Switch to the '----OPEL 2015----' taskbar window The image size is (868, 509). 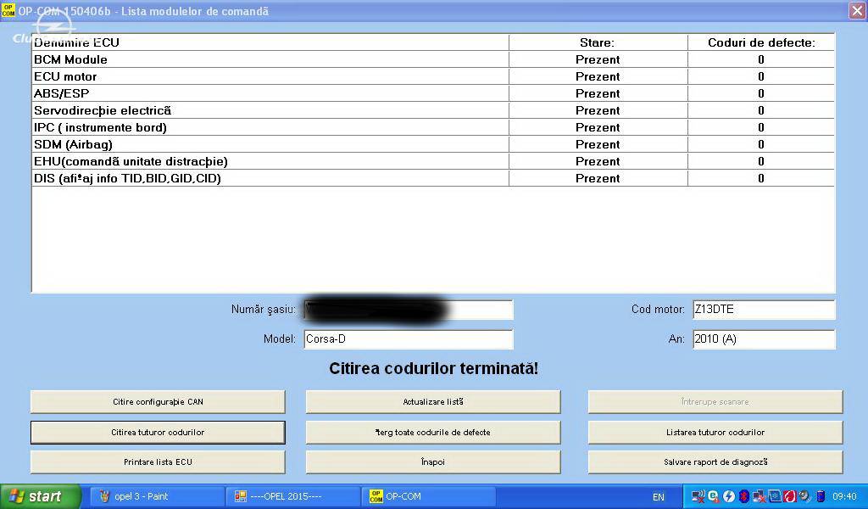[293, 496]
